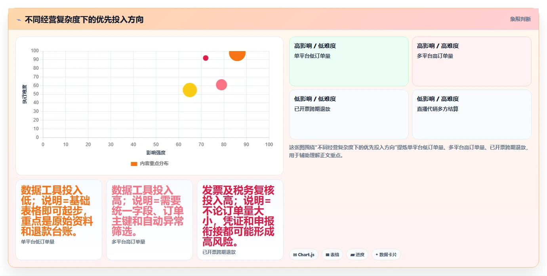
Task: Open the pink 数据工具投入高 data card
Action: point(149,220)
